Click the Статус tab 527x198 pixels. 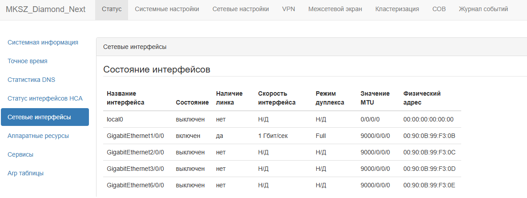pyautogui.click(x=112, y=9)
